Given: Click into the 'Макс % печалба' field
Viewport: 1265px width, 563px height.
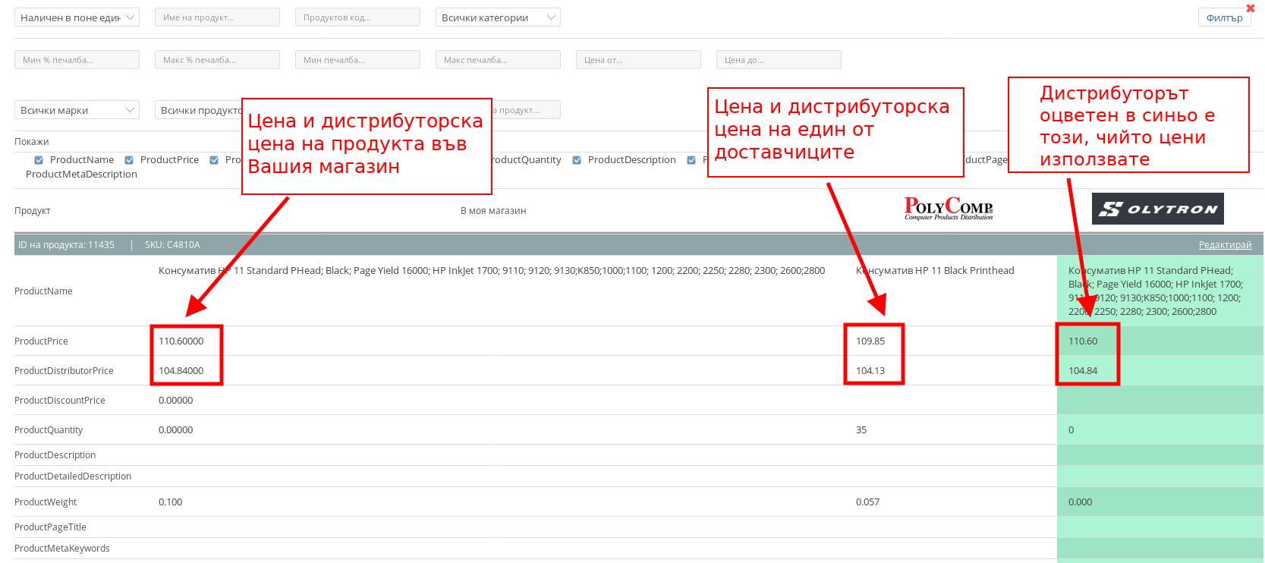Looking at the screenshot, I should (x=217, y=60).
